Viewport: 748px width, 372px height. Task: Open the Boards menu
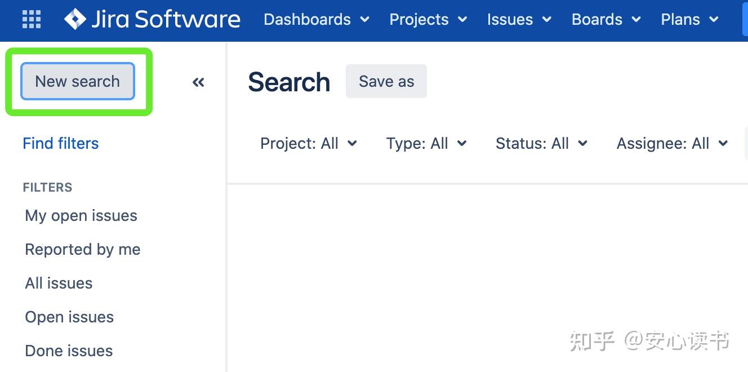pos(606,19)
